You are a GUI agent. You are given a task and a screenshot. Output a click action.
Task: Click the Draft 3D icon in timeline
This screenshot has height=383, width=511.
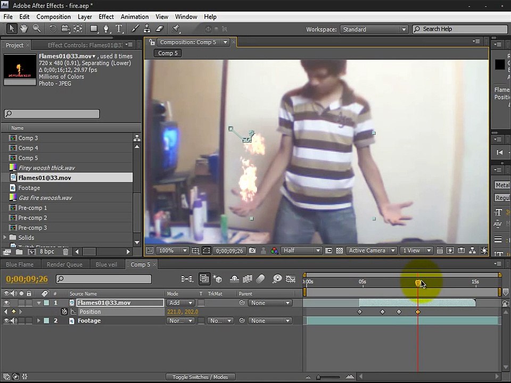point(217,279)
